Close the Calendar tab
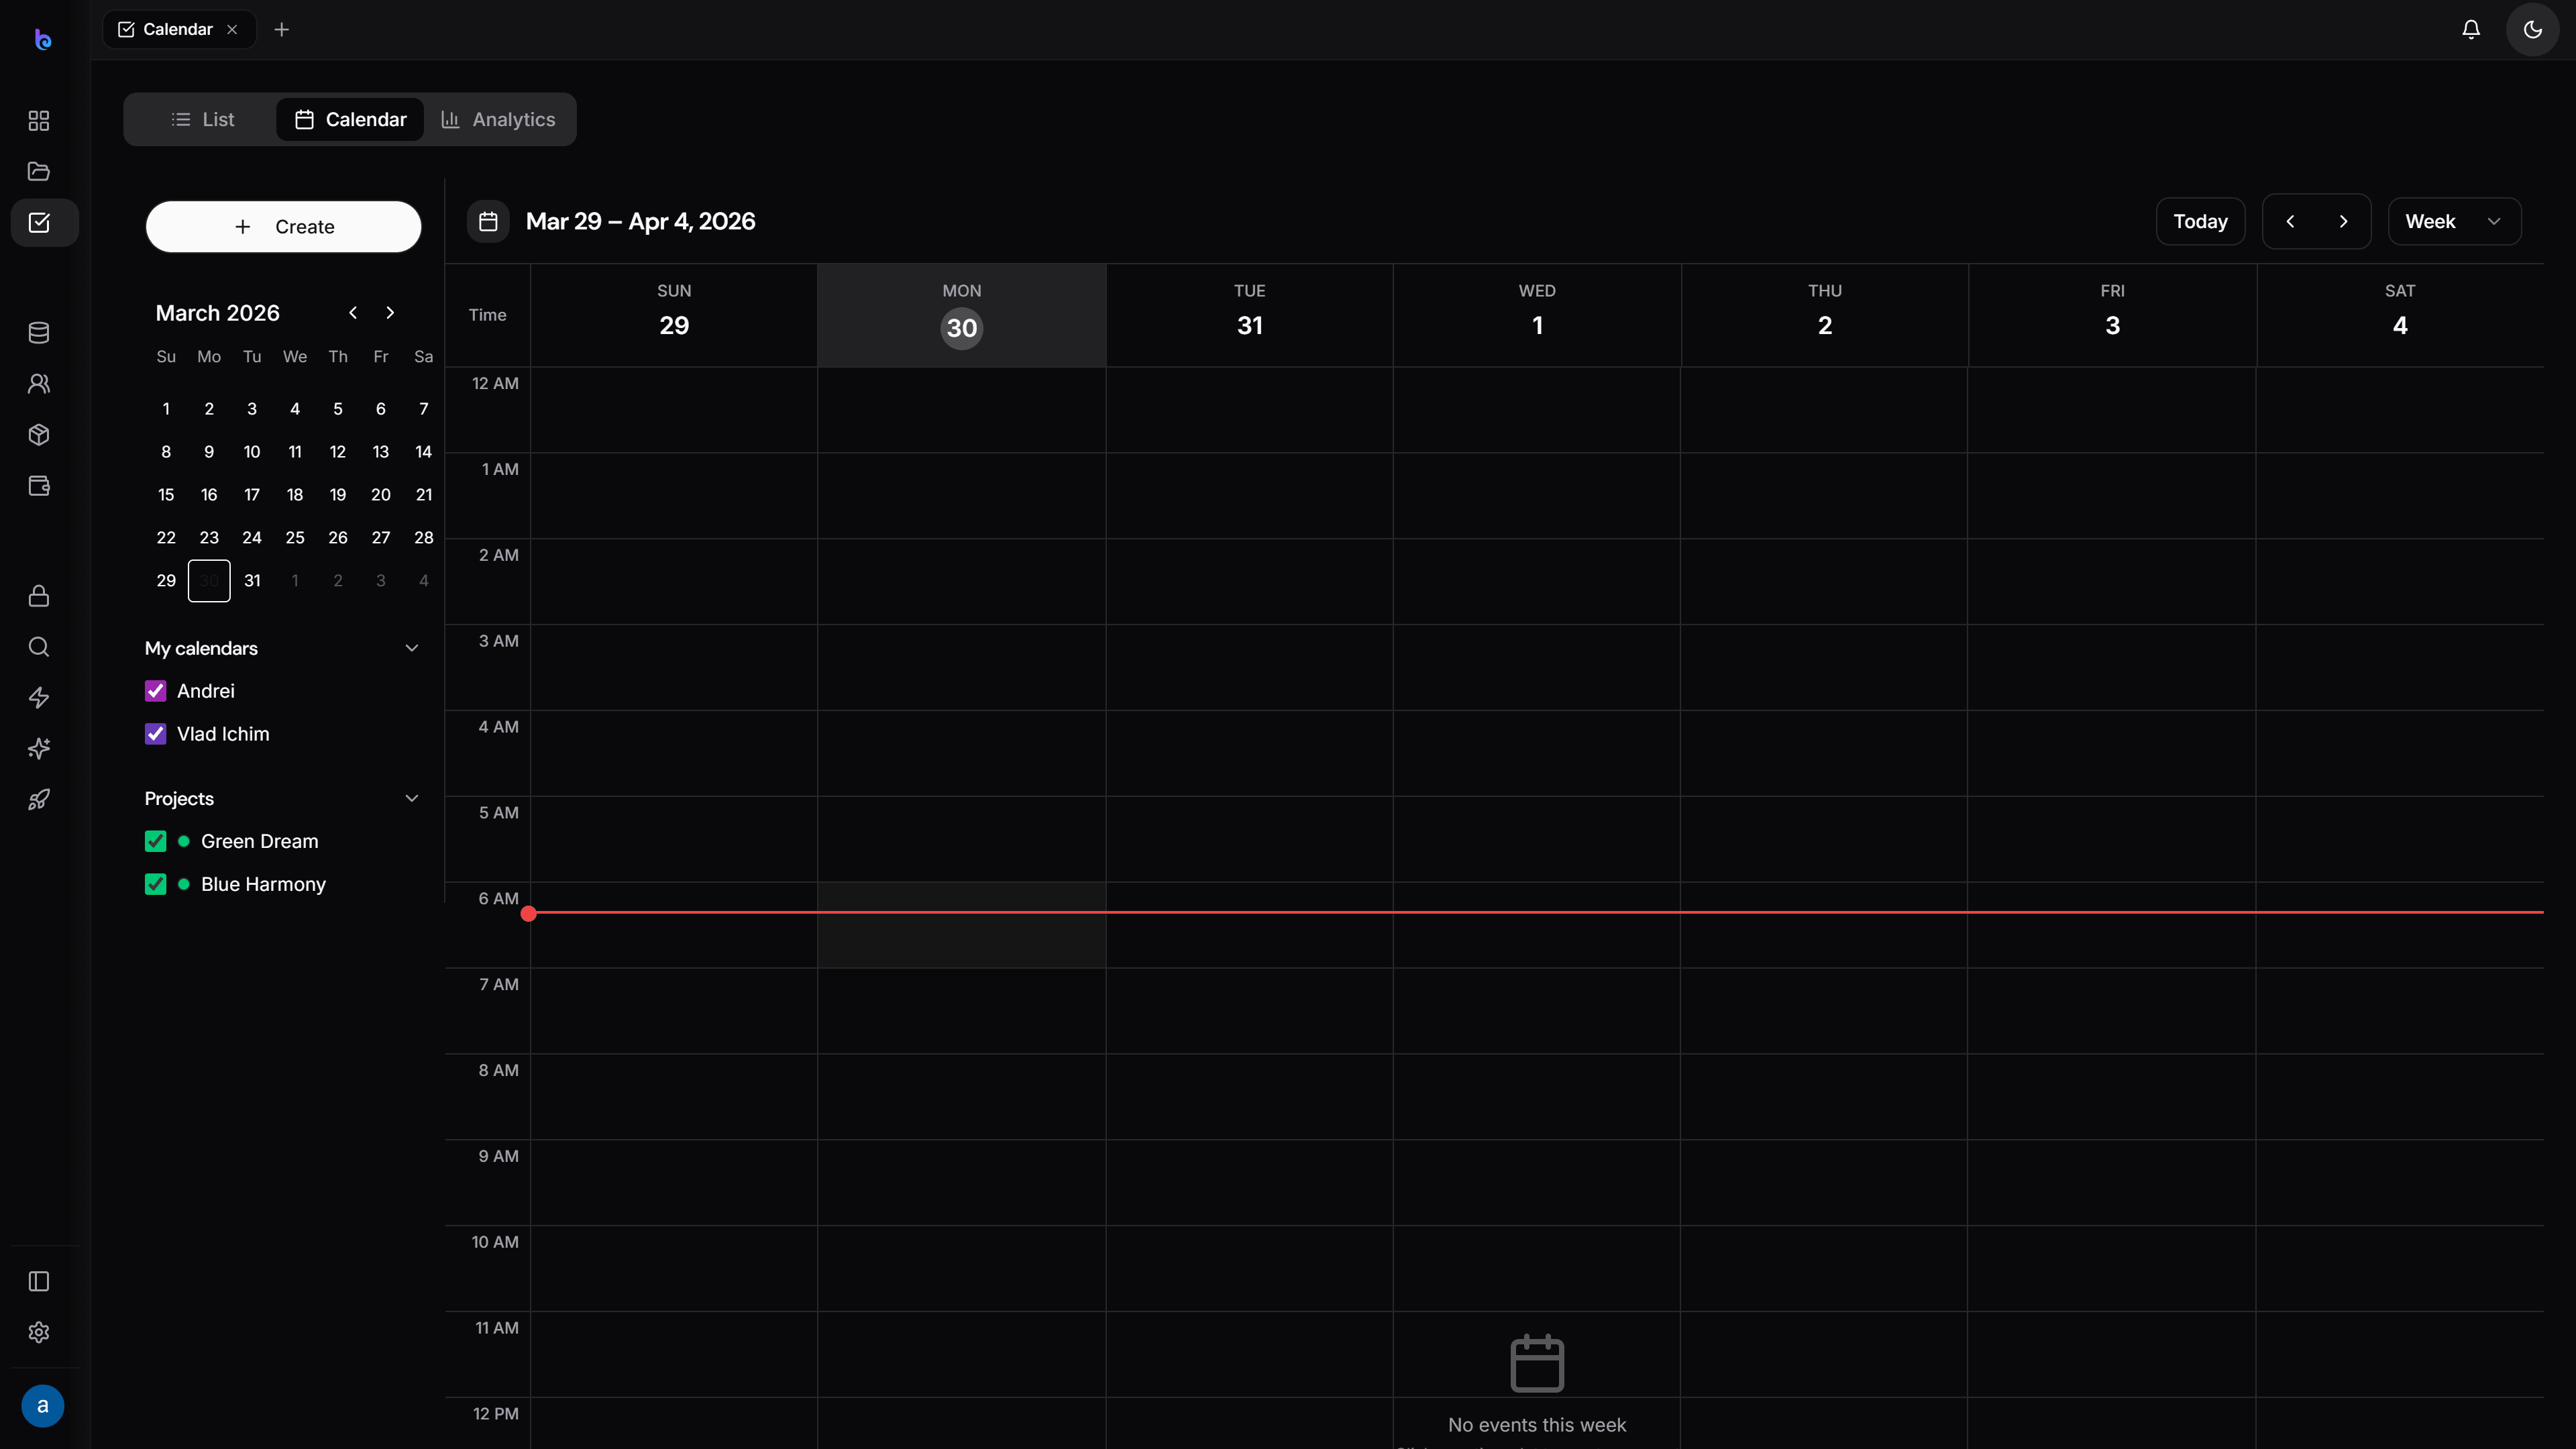The height and width of the screenshot is (1449, 2576). pyautogui.click(x=232, y=29)
